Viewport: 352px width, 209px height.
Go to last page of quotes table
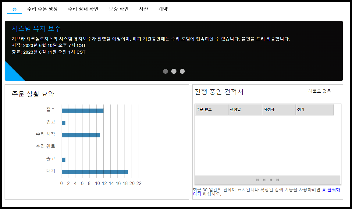pos(278,180)
